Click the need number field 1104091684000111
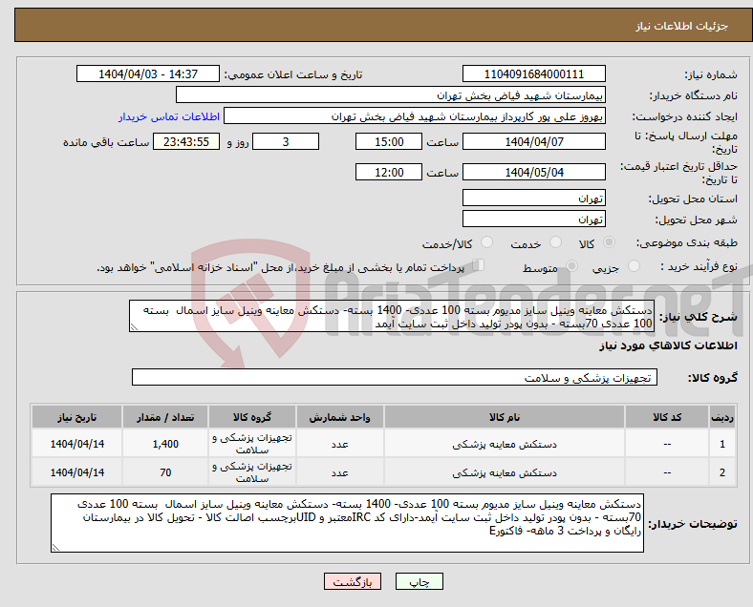 click(533, 74)
